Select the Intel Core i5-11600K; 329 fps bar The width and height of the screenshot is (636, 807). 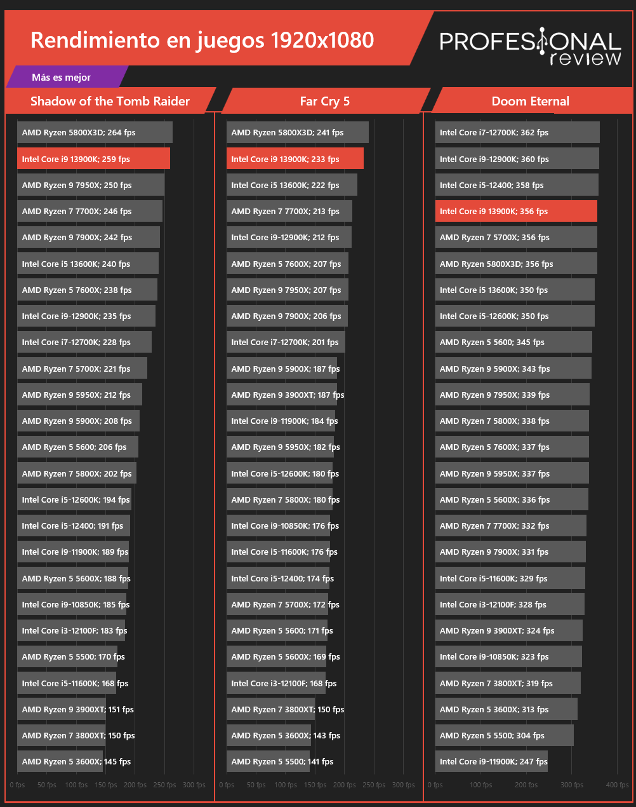(510, 578)
